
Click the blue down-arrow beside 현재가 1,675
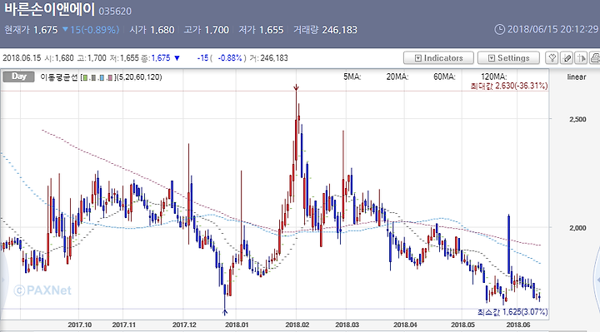(65, 29)
